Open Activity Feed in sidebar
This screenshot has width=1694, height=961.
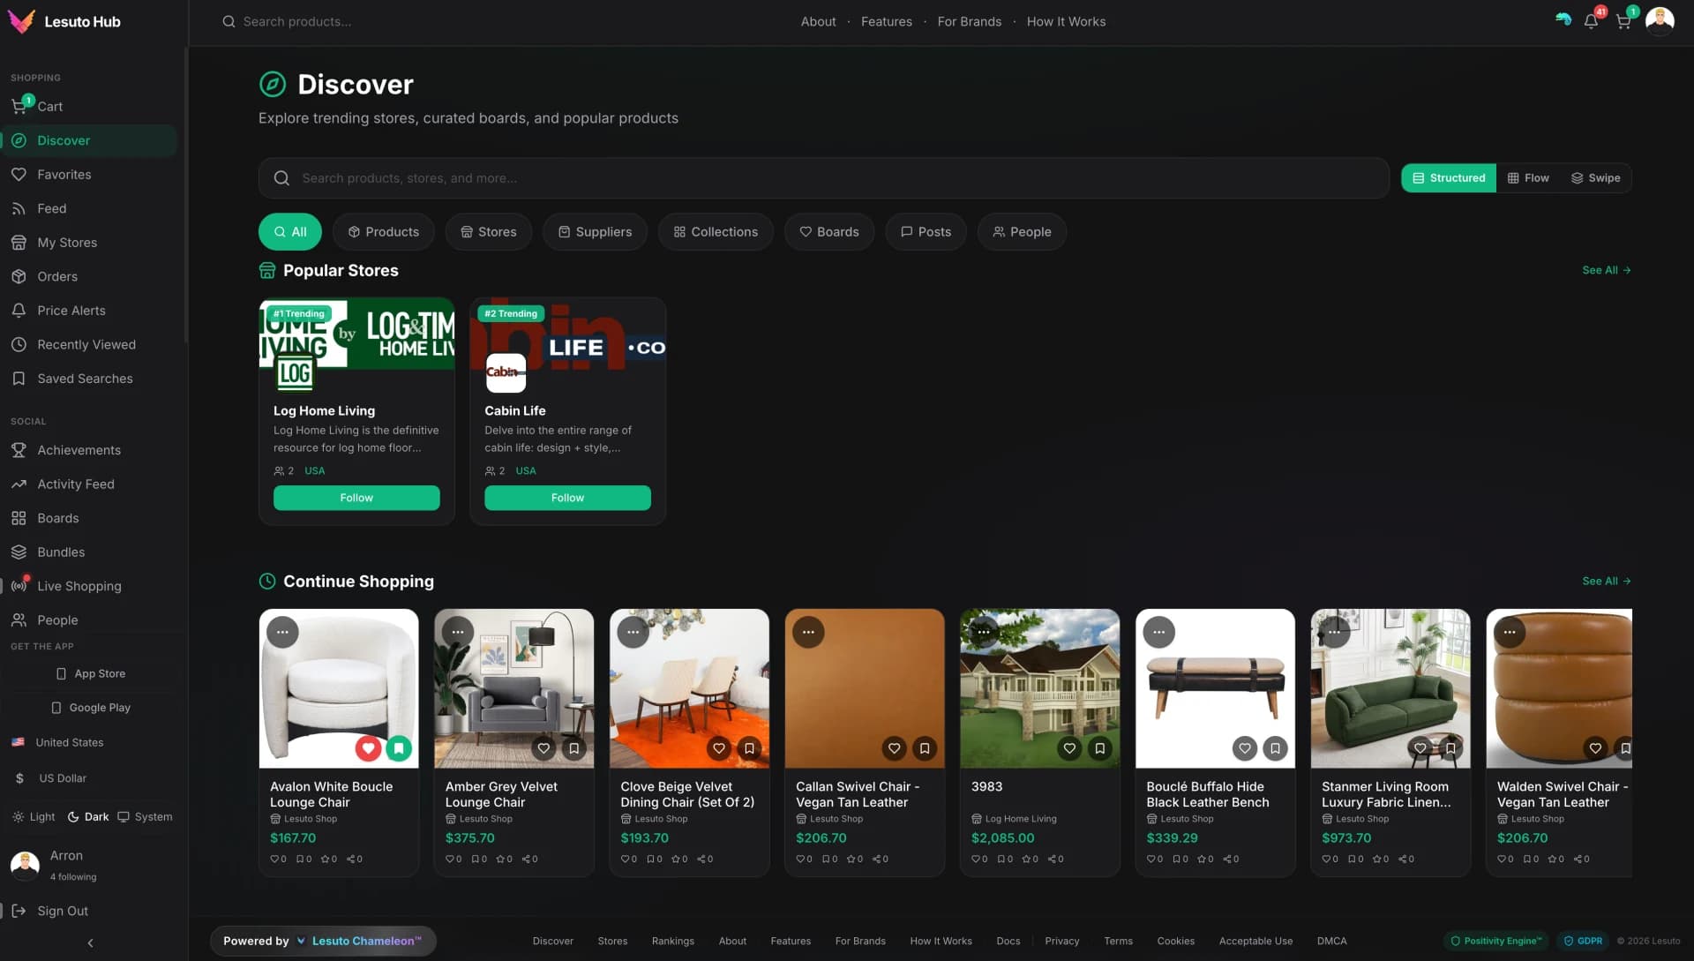click(x=88, y=484)
